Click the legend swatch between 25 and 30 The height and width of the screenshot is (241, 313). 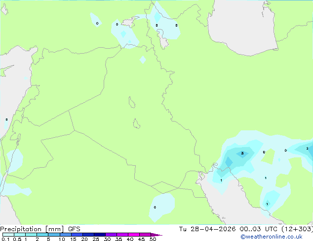point(99,235)
